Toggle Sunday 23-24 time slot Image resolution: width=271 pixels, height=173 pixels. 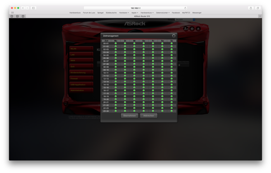tap(172, 111)
